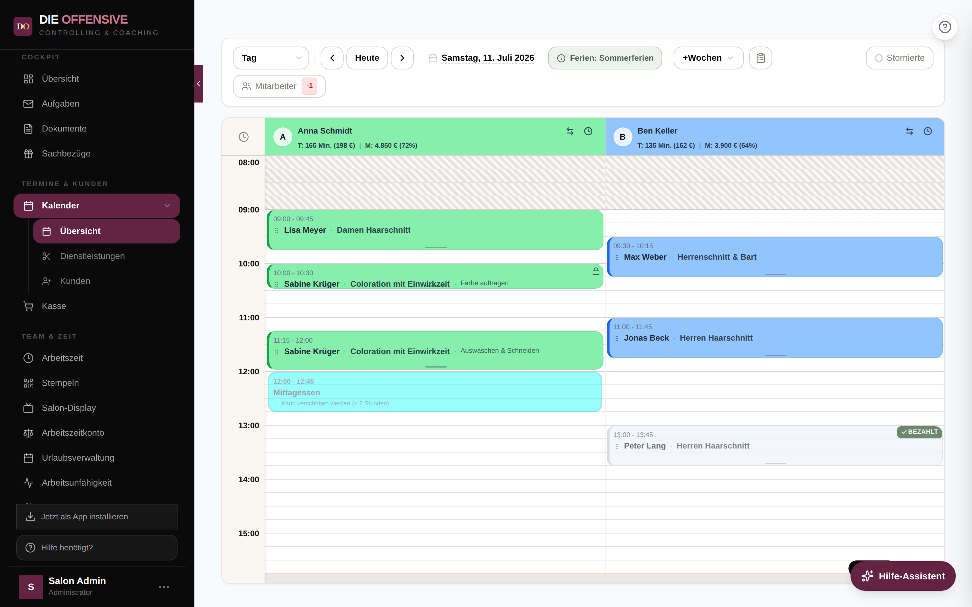Click swap arrows icon in Anna Schmidt header
The height and width of the screenshot is (607, 972).
point(570,131)
